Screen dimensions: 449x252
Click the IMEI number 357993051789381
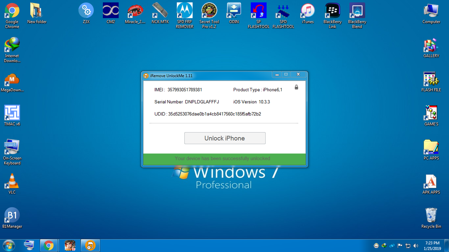[185, 90]
